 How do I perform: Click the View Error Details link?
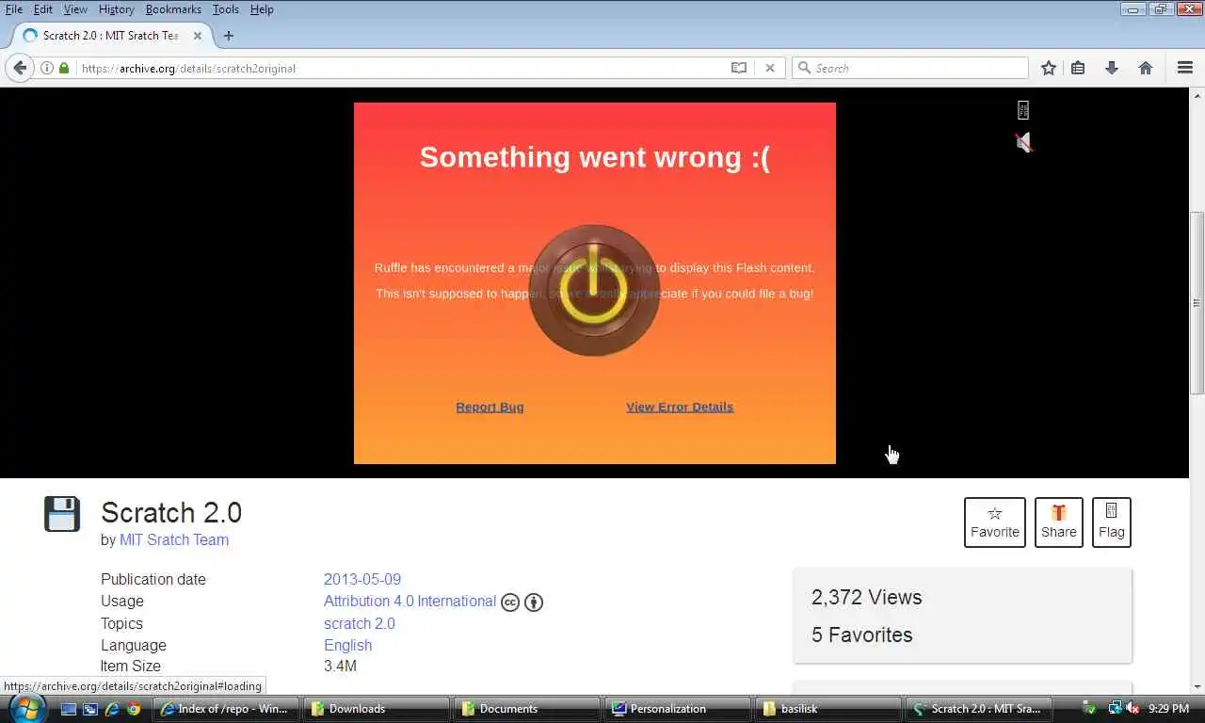pyautogui.click(x=680, y=407)
